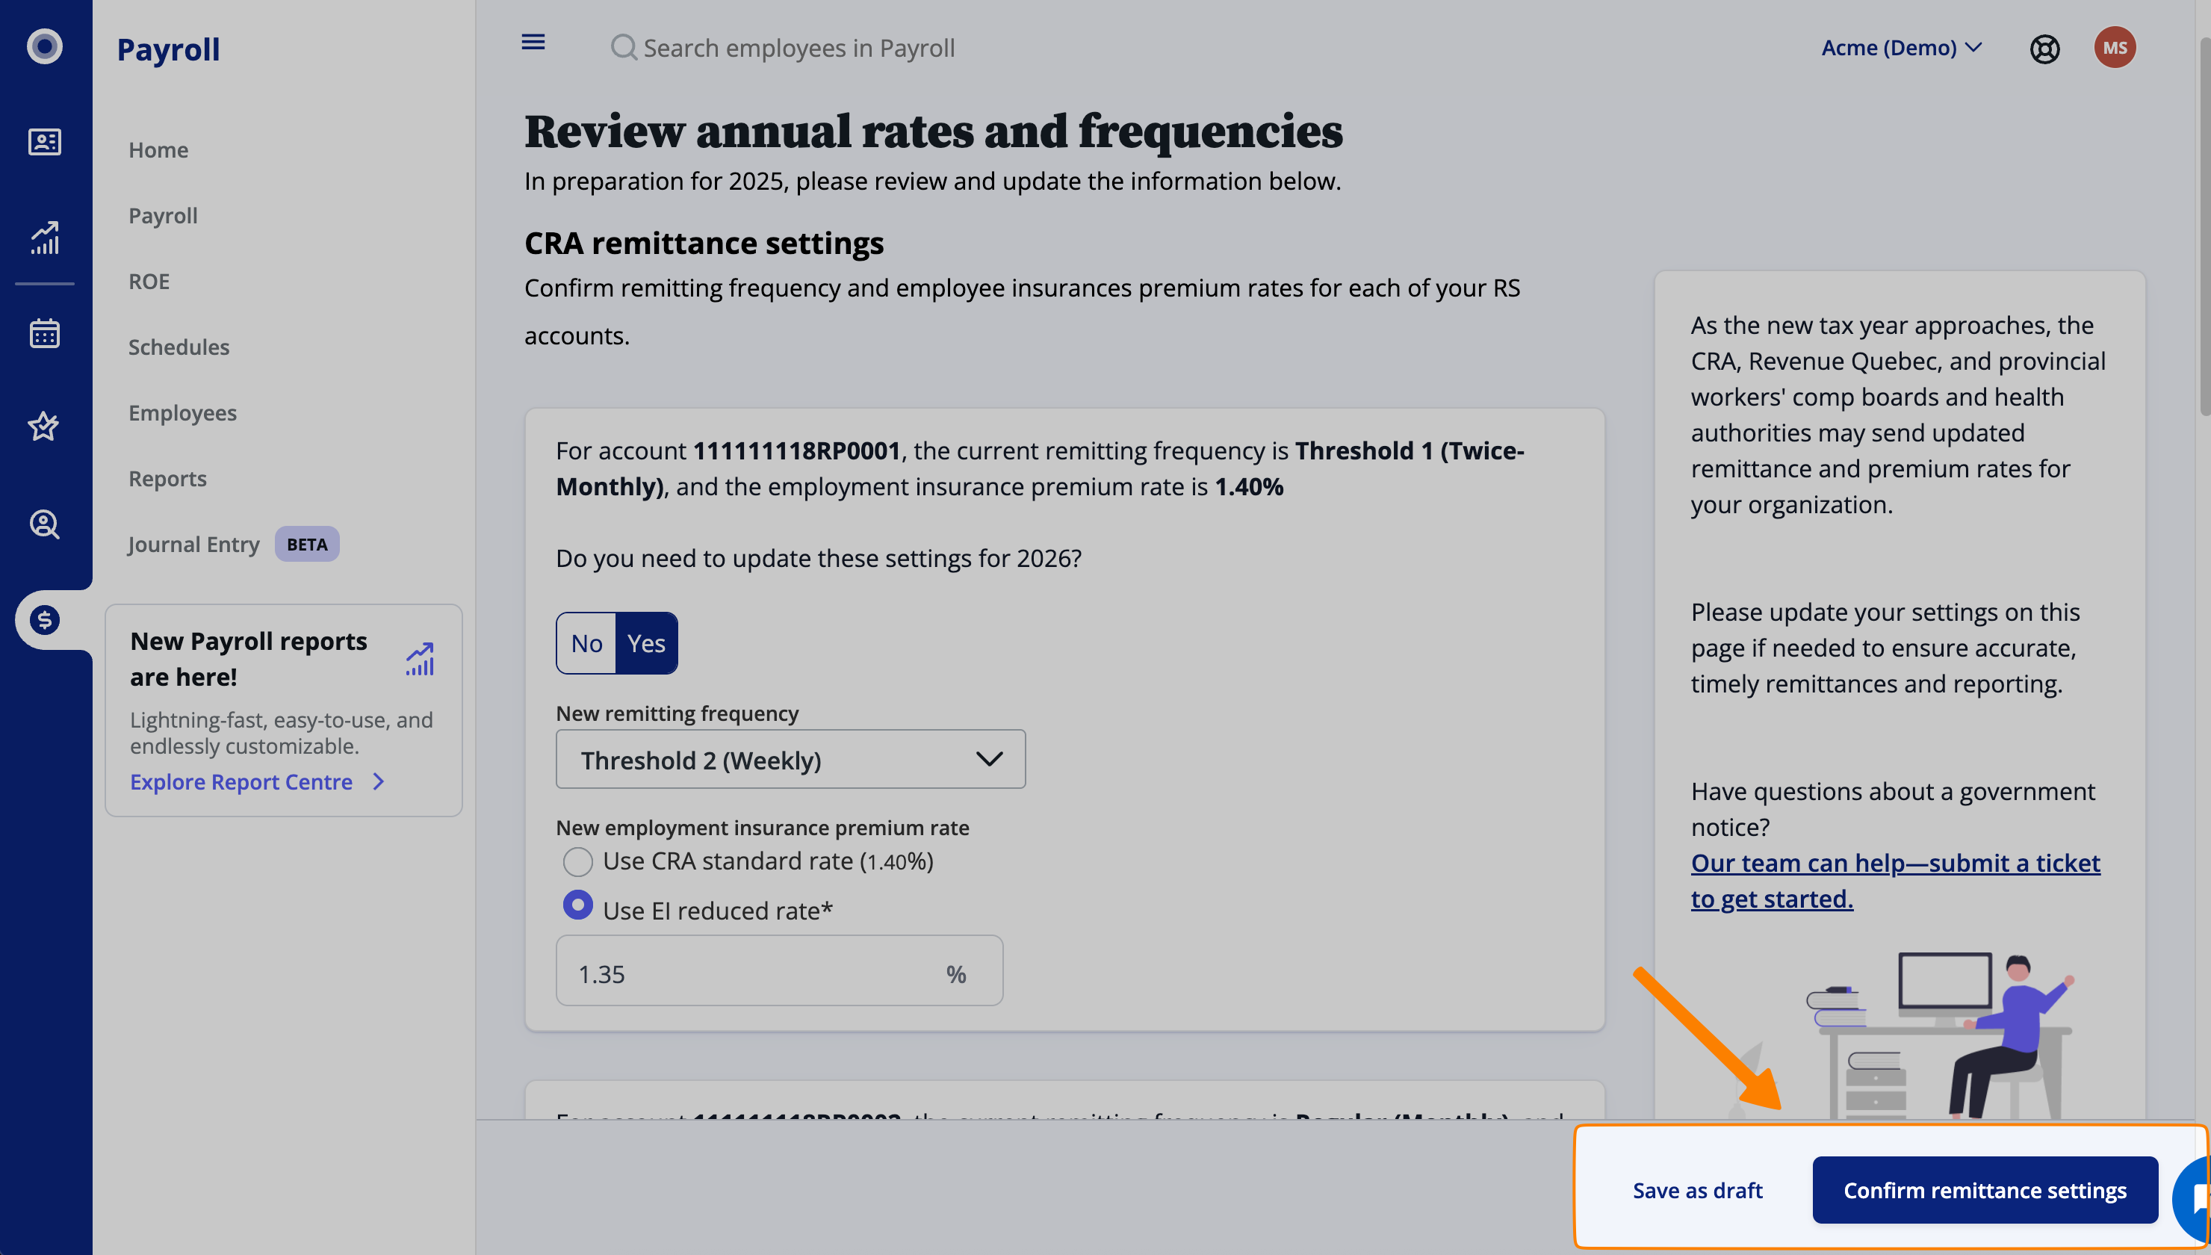Toggle the No option for 2026 settings
Image resolution: width=2211 pixels, height=1255 pixels.
tap(586, 643)
